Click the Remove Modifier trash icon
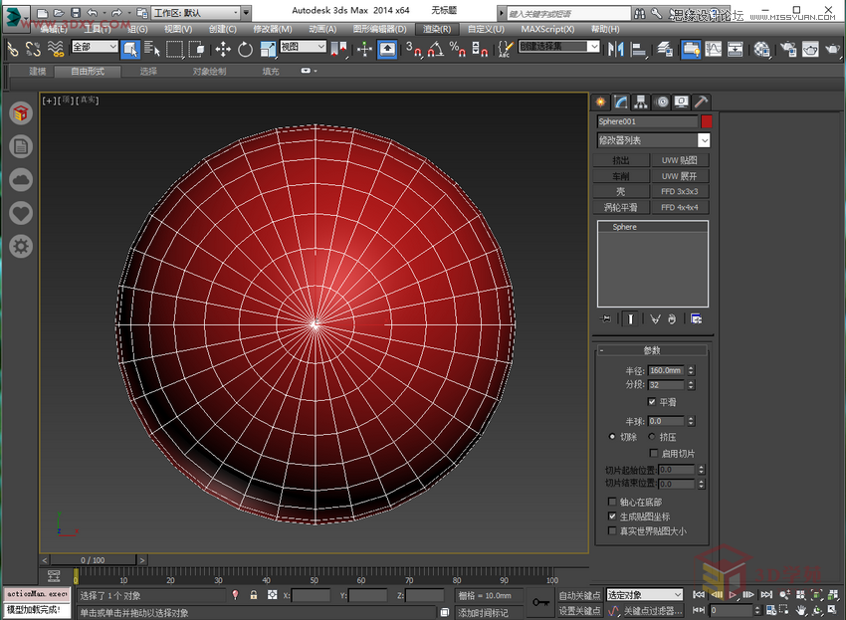This screenshot has height=620, width=846. pos(671,319)
